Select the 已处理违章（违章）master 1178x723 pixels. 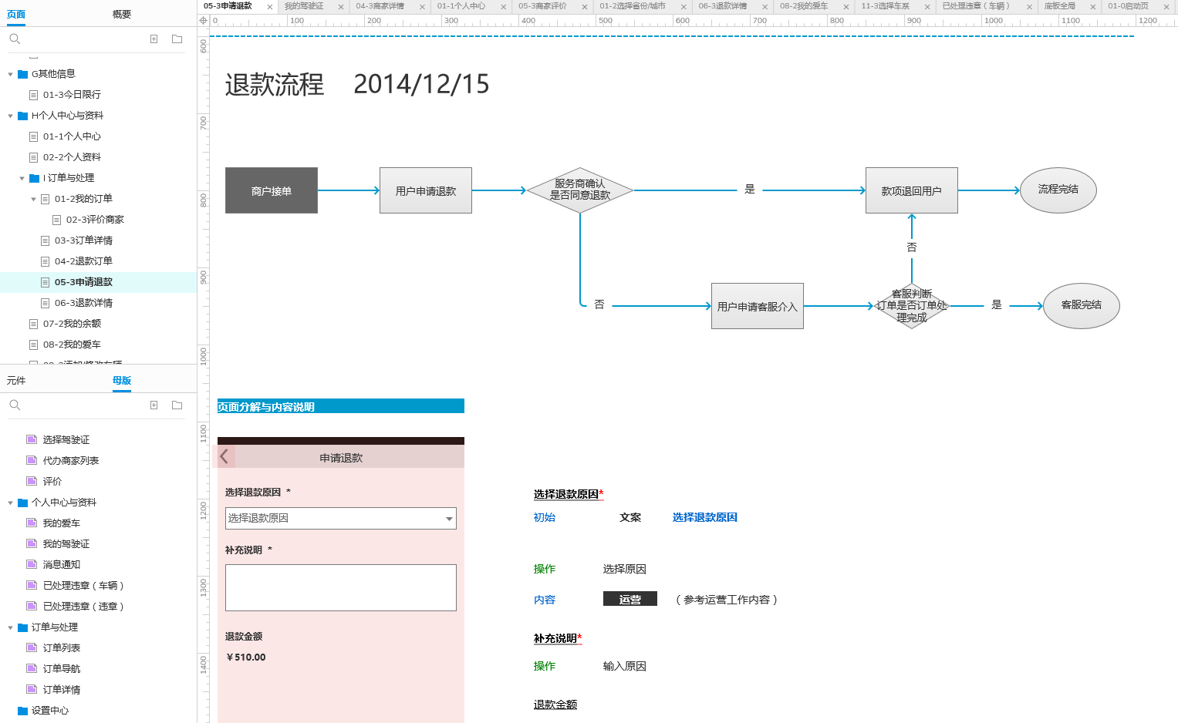tap(83, 607)
